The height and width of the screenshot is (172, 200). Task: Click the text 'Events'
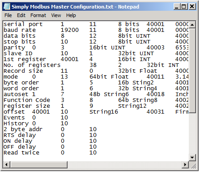14,118
